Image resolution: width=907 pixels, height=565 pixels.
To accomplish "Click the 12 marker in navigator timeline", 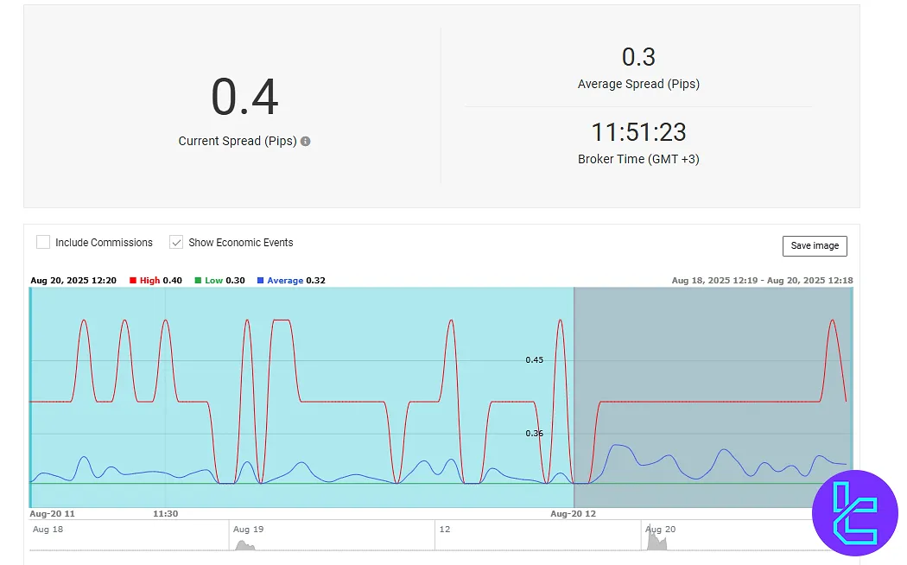I will coord(444,529).
